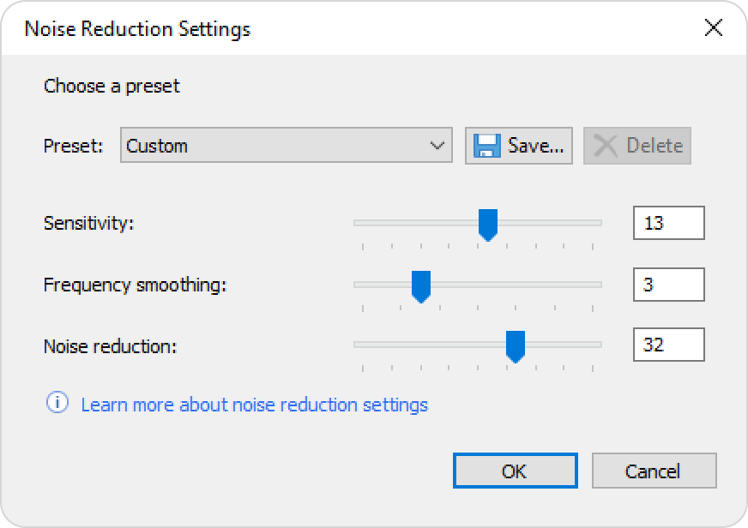The image size is (748, 528).
Task: Click the Noise reduction slider thumb
Action: [516, 347]
